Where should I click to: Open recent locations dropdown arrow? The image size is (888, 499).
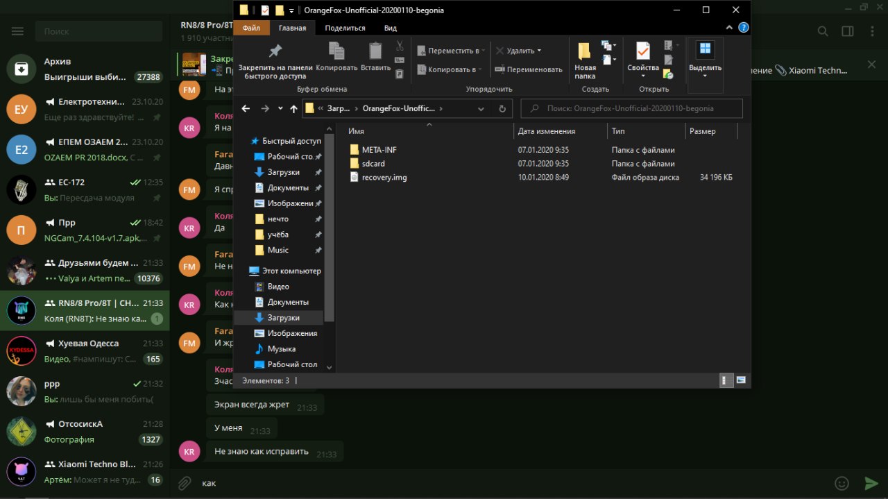coord(280,108)
